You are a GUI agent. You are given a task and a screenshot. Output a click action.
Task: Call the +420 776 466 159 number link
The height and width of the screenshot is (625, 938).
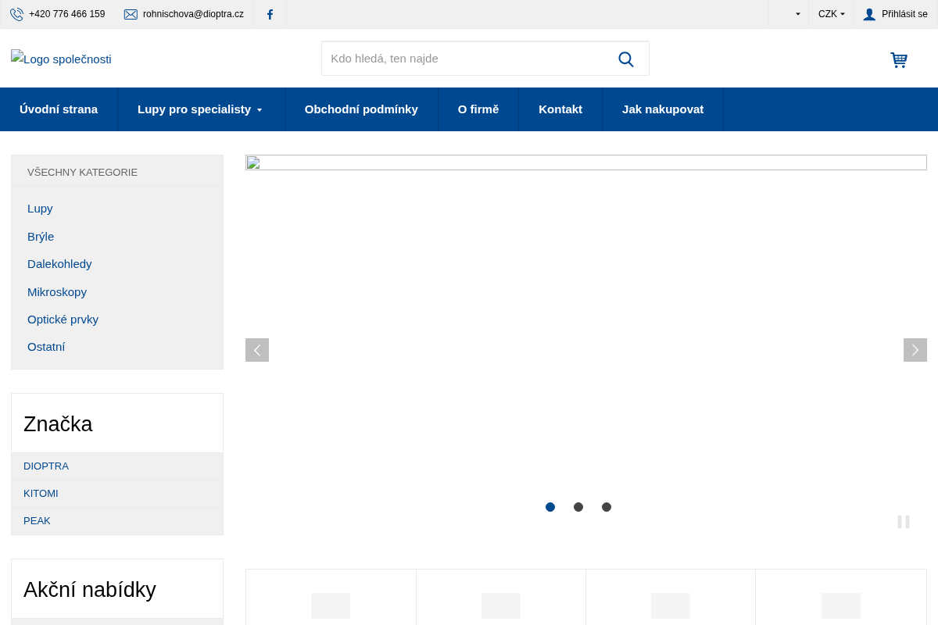coord(67,14)
